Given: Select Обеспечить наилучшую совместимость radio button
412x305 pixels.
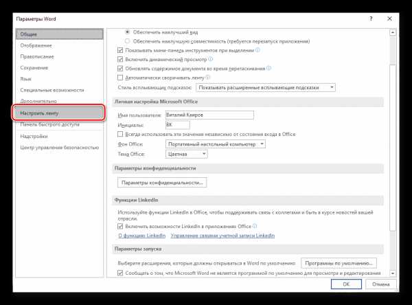Looking at the screenshot, I should click(x=128, y=41).
